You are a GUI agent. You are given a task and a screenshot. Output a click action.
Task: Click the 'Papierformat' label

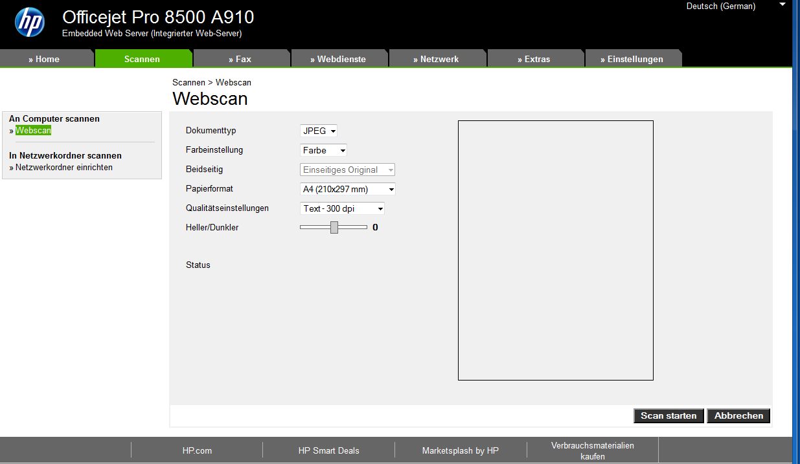click(209, 189)
